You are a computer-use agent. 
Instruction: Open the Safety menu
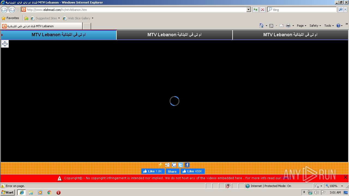coord(315,26)
